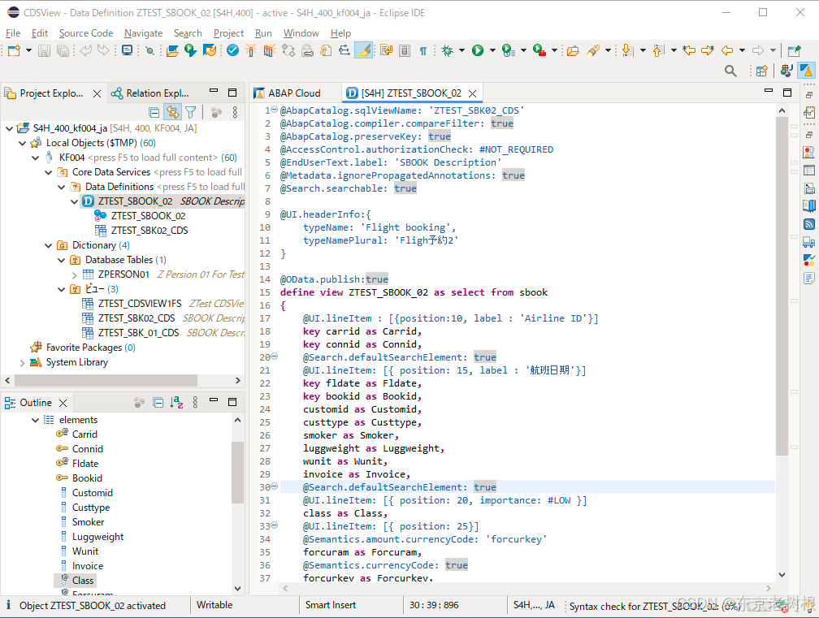Toggle Mark Occurrences highlighter button
This screenshot has height=618, width=819.
pyautogui.click(x=364, y=50)
